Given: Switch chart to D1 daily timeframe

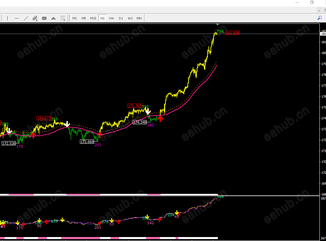Looking at the screenshot, I should click(x=121, y=18).
